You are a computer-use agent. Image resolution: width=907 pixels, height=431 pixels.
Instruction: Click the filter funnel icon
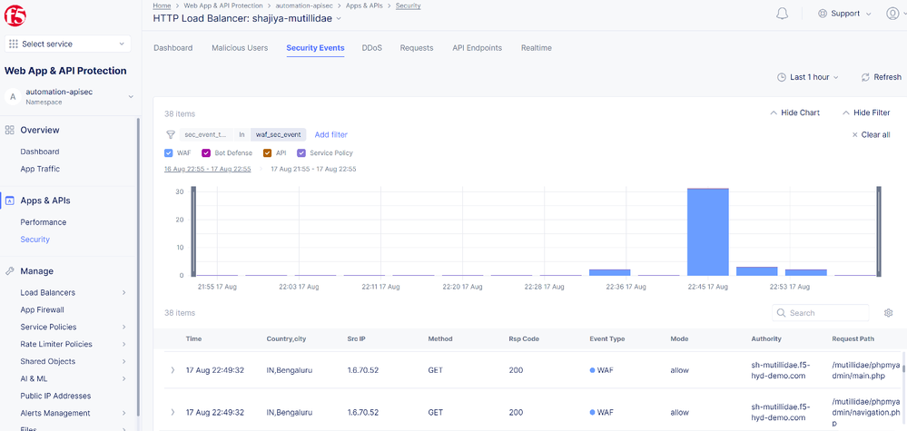[x=170, y=134]
